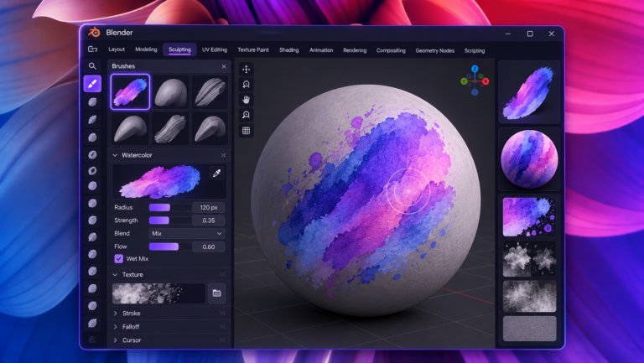Click the Z axis on navigation gizmo

[475, 69]
